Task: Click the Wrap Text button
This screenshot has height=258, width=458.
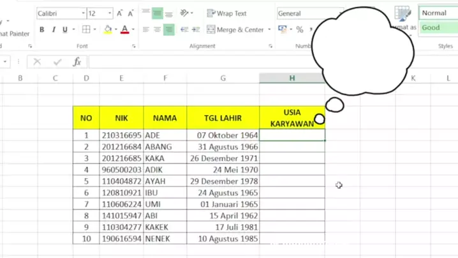Action: tap(227, 13)
